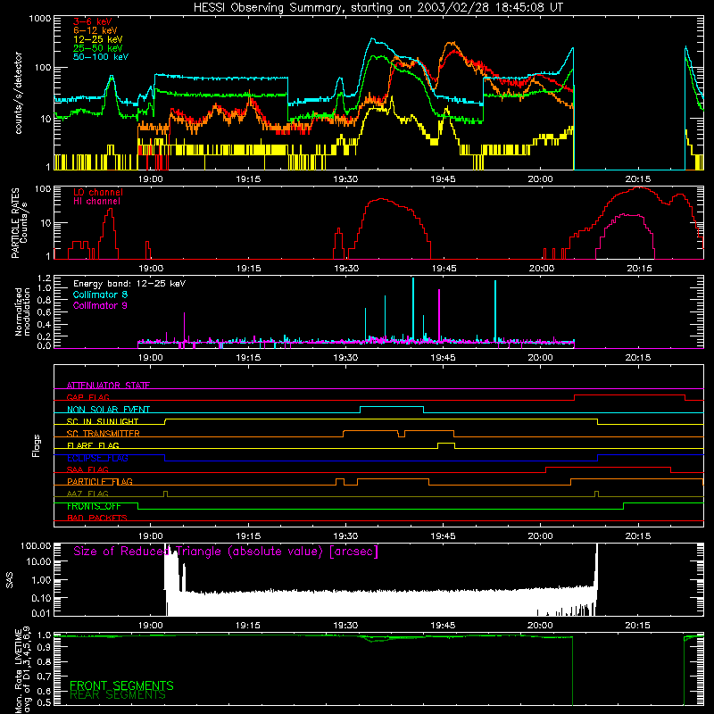Click the SAS axis label

(x=10, y=579)
